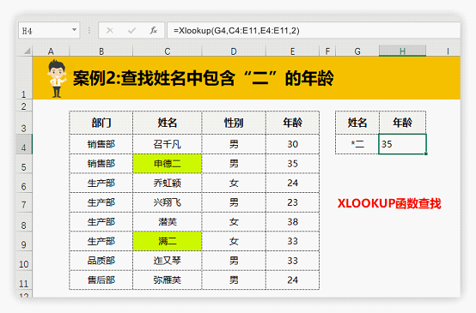The image size is (476, 313).
Task: Click the title text 案例2:查找姓名中包含“二”的年龄
Action: 203,78
